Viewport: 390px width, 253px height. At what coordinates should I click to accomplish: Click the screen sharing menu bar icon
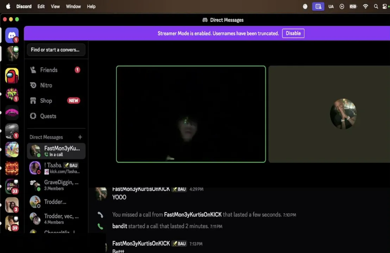(x=318, y=6)
